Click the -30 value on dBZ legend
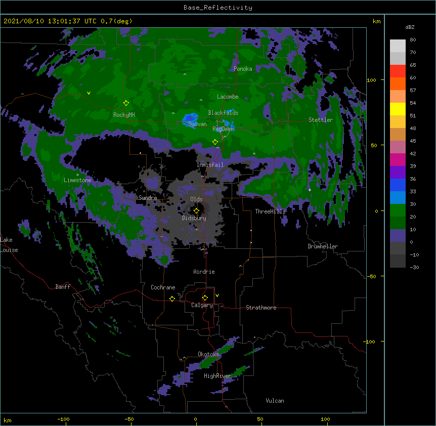This screenshot has width=436, height=426. tap(414, 268)
